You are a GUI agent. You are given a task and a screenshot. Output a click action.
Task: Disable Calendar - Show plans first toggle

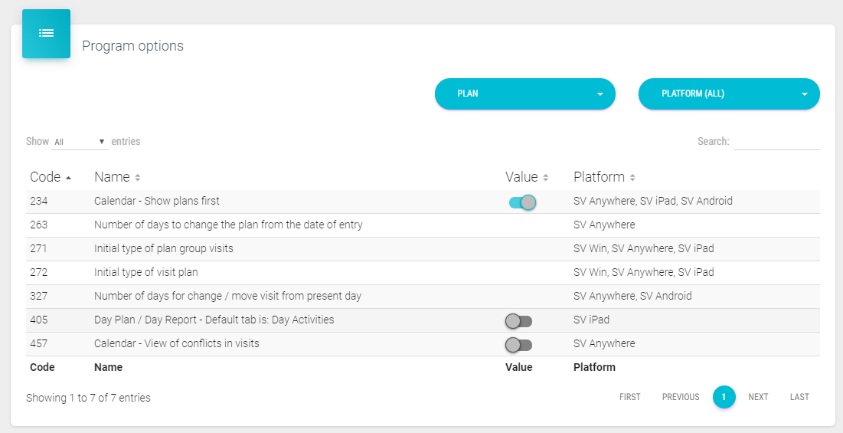point(522,202)
